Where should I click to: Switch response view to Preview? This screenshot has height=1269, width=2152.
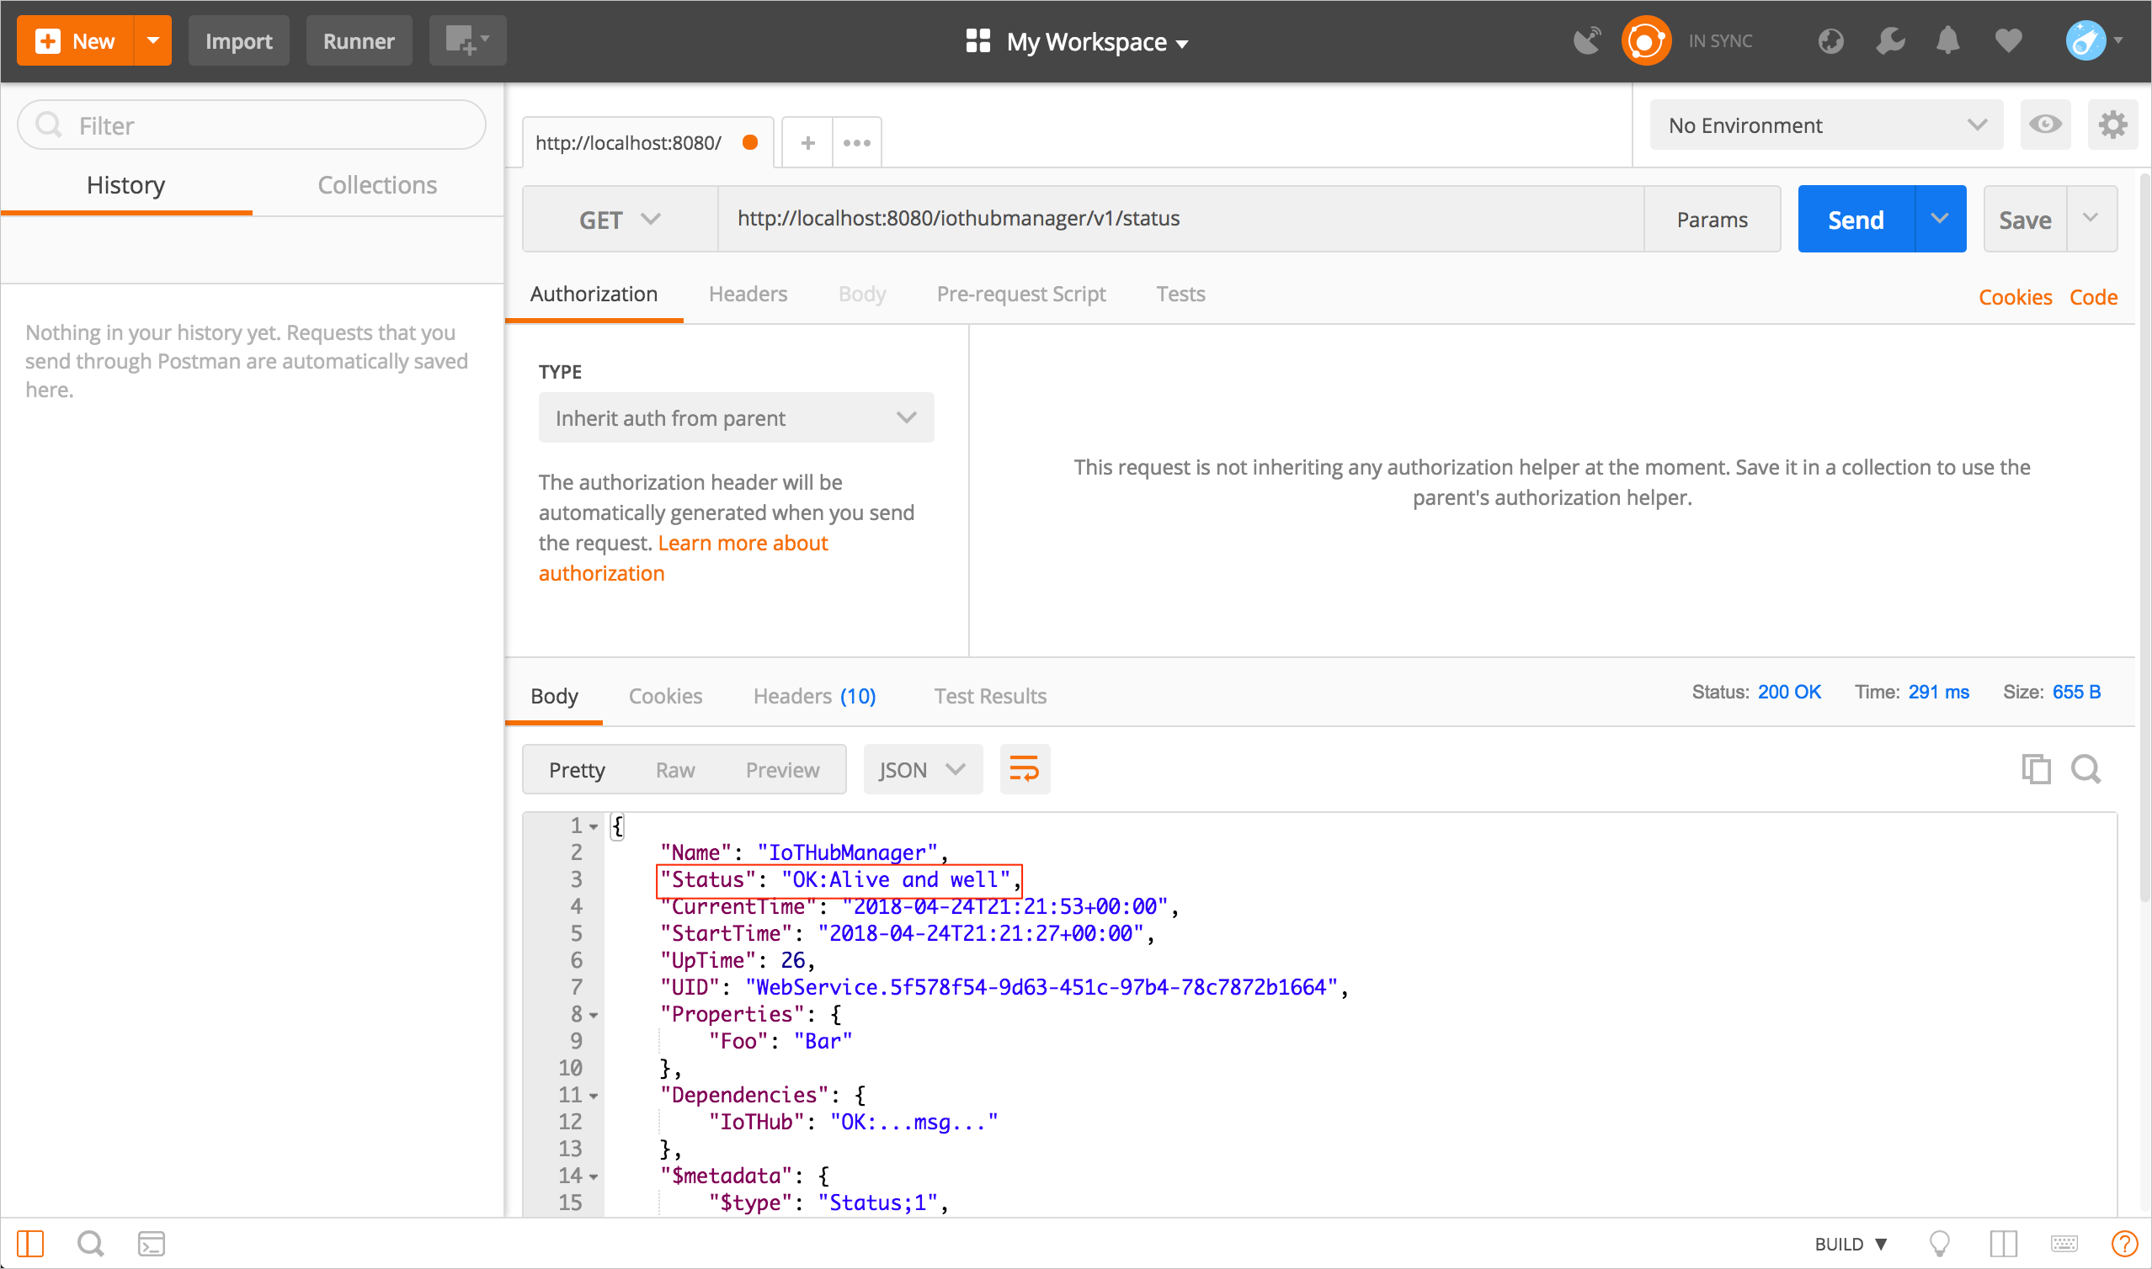click(x=782, y=770)
